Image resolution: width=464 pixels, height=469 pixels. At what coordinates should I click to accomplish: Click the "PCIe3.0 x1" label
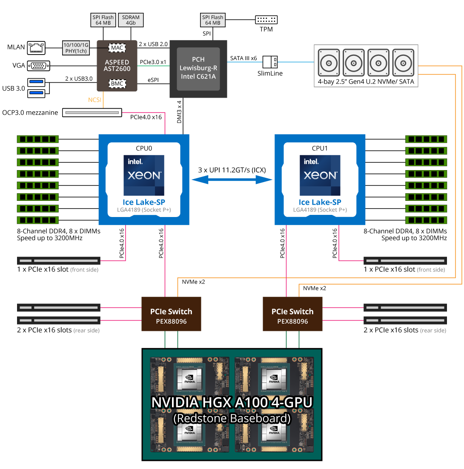point(153,62)
